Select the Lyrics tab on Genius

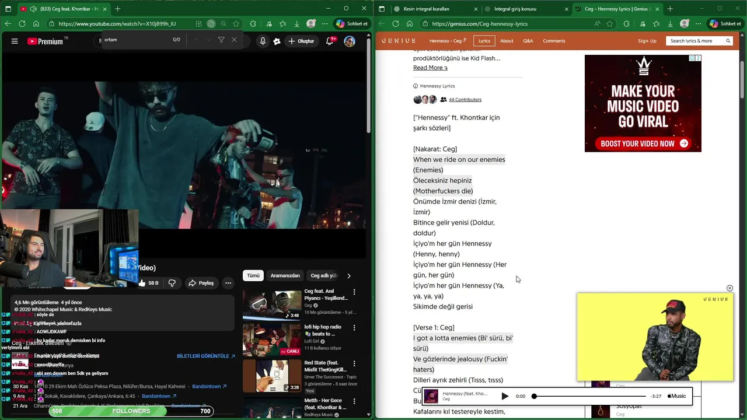tap(484, 41)
